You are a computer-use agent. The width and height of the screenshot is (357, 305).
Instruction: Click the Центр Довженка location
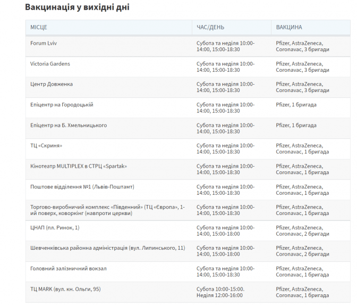click(52, 84)
